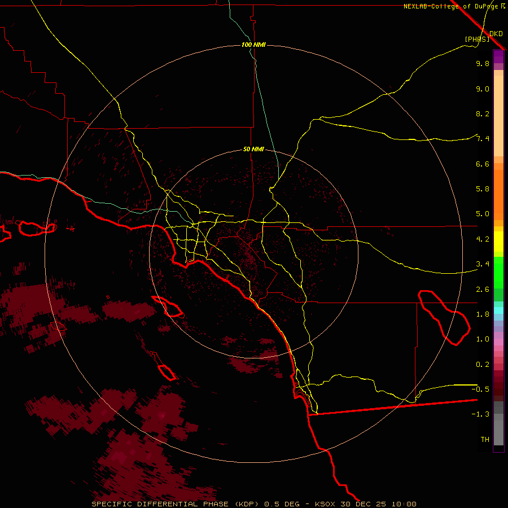Click the DKD label above the color scale

click(496, 34)
